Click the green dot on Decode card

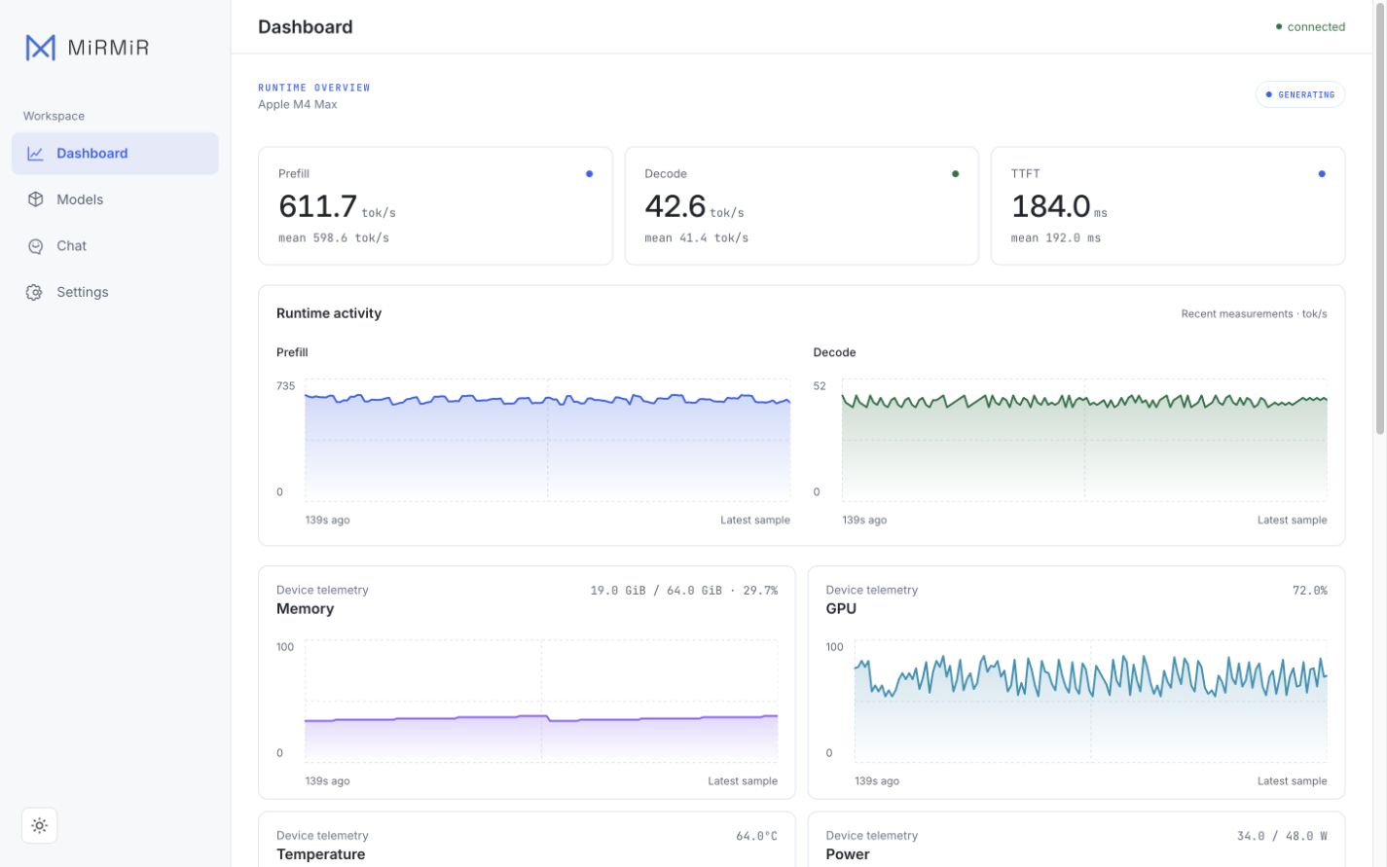[x=955, y=174]
